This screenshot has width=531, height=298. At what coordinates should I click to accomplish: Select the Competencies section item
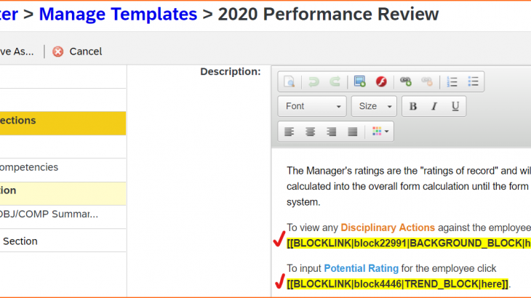(63, 170)
